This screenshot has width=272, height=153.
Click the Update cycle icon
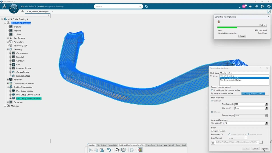tap(132, 150)
